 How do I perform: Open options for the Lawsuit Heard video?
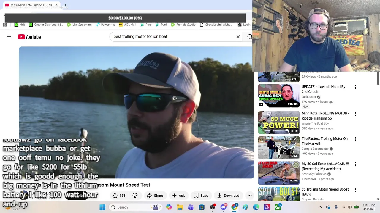coord(355,87)
